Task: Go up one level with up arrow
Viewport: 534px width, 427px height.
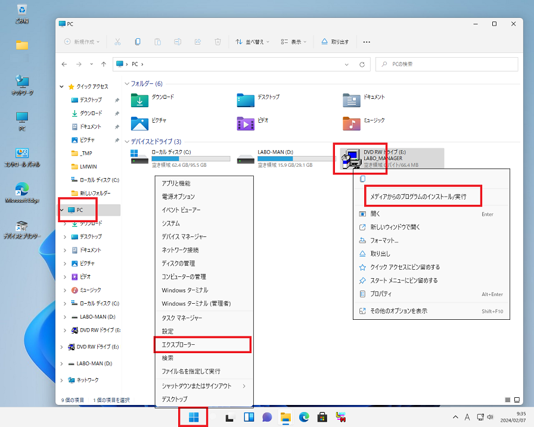Action: pos(104,64)
